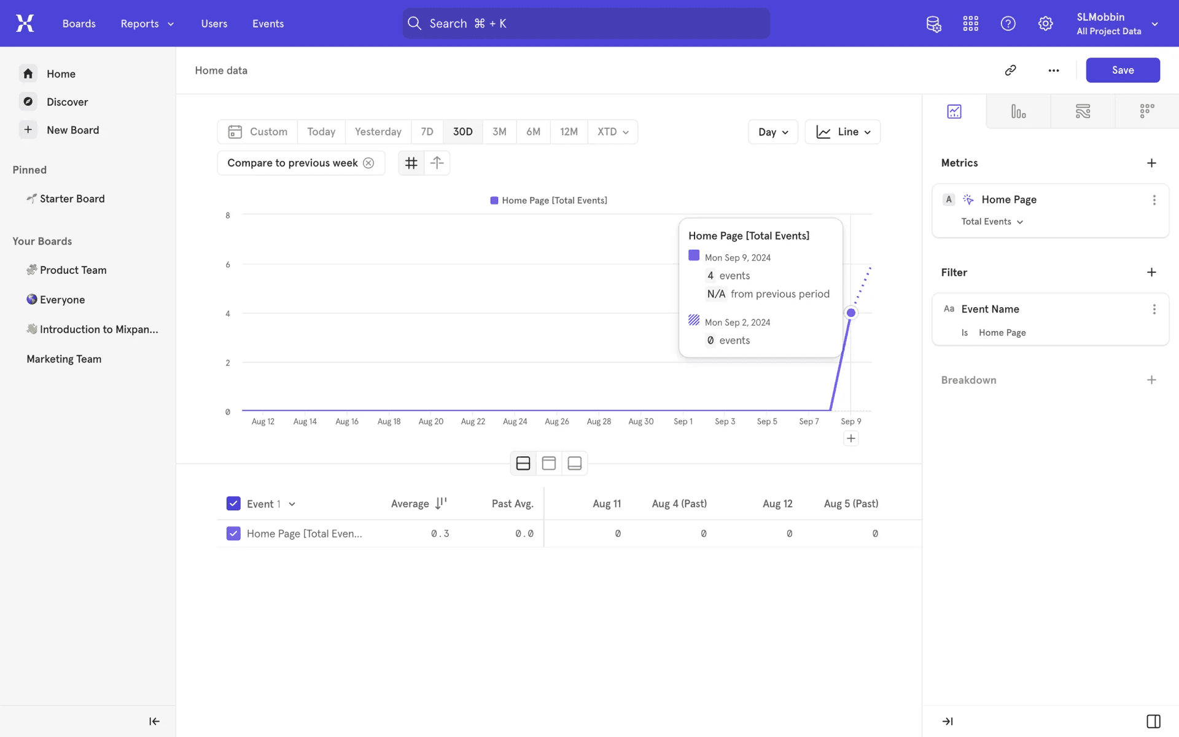Remove the compare to previous week
1179x737 pixels.
368,163
